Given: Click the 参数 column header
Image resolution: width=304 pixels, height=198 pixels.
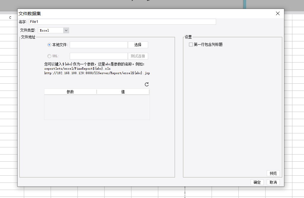Looking at the screenshot, I should click(x=70, y=92).
